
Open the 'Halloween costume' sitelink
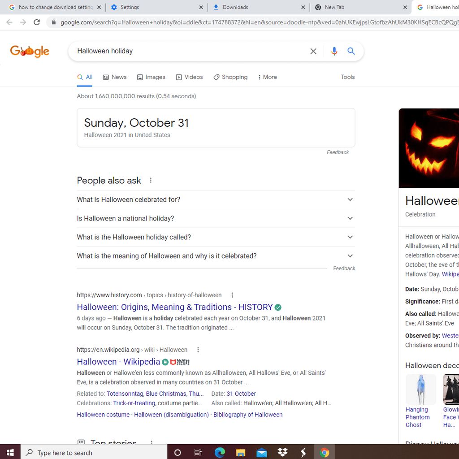(103, 415)
